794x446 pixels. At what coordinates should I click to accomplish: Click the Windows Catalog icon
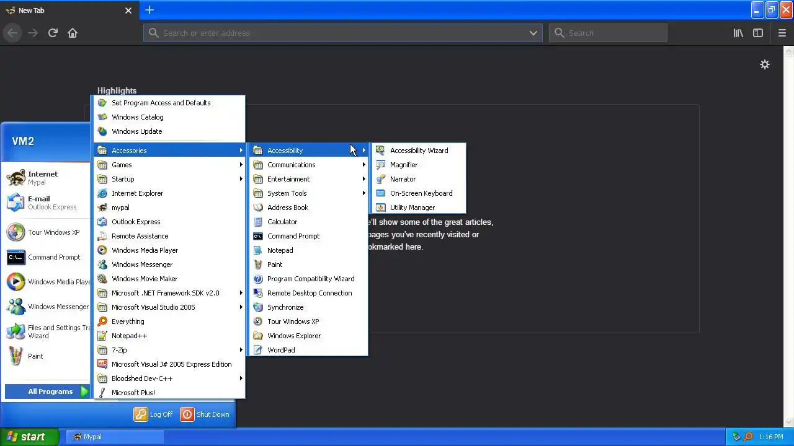tap(102, 117)
